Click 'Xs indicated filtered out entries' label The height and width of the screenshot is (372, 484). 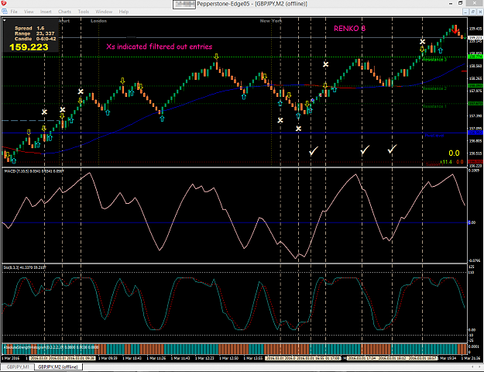coord(160,46)
